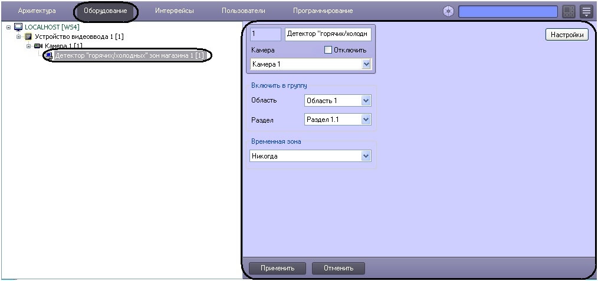Open the Камера 1 dropdown
Viewport: 598px width, 281px height.
tap(366, 64)
